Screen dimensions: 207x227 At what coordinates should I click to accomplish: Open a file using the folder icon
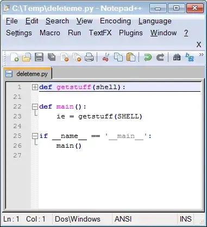click(27, 58)
